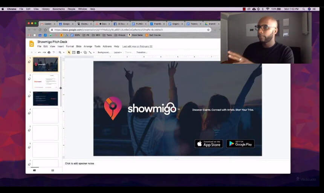The image size is (324, 193).
Task: Open the Tools bookmarks folder
Action: [107, 35]
